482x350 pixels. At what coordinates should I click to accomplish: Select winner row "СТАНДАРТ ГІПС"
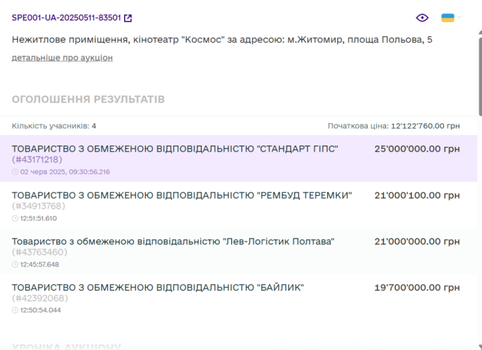click(238, 158)
